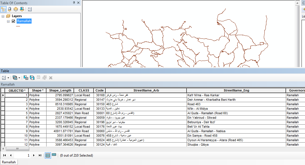Collapse the Layers group tree node
Screen dimensions: 305x165
(x=3, y=16)
